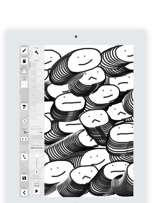
Task: Open the I/O import export button
Action: coord(24,157)
